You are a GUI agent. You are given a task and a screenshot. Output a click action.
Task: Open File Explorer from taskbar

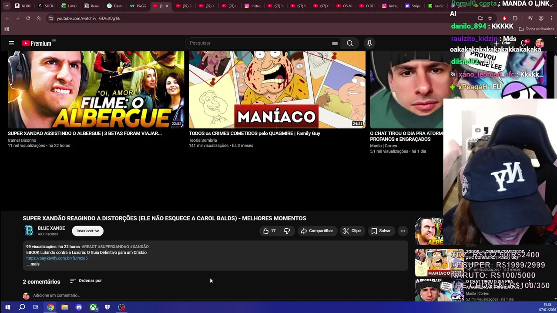coord(64,307)
